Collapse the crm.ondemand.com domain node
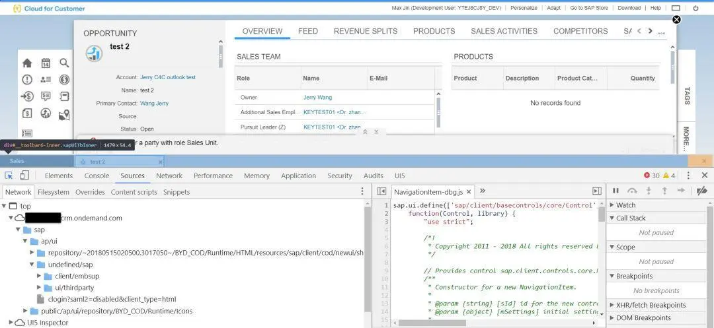The width and height of the screenshot is (714, 328). click(x=11, y=218)
